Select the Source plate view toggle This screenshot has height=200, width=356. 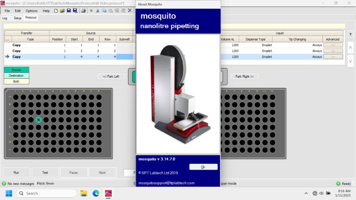coord(16,70)
